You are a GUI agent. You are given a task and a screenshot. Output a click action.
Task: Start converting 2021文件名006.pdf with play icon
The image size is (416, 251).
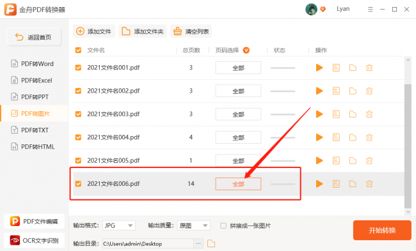[x=319, y=184]
